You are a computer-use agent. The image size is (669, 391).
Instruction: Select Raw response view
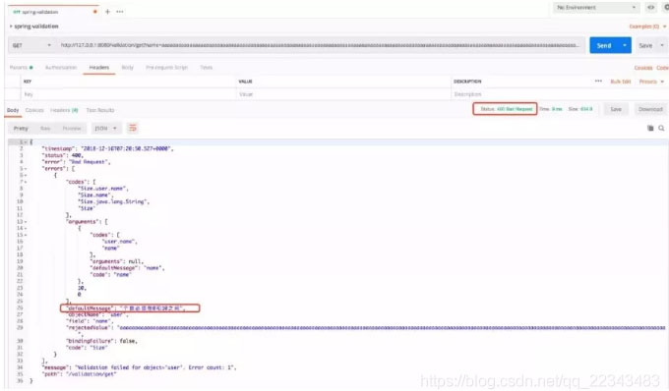tap(45, 128)
